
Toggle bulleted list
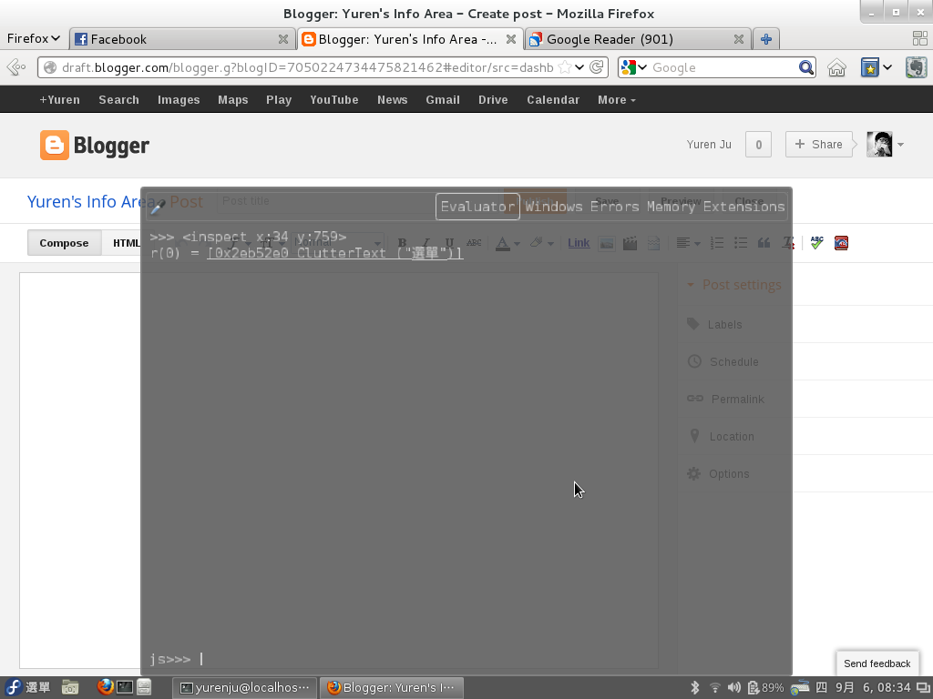click(x=741, y=243)
